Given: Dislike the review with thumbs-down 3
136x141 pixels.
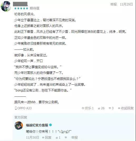Looking at the screenshot, I should click(111, 108).
